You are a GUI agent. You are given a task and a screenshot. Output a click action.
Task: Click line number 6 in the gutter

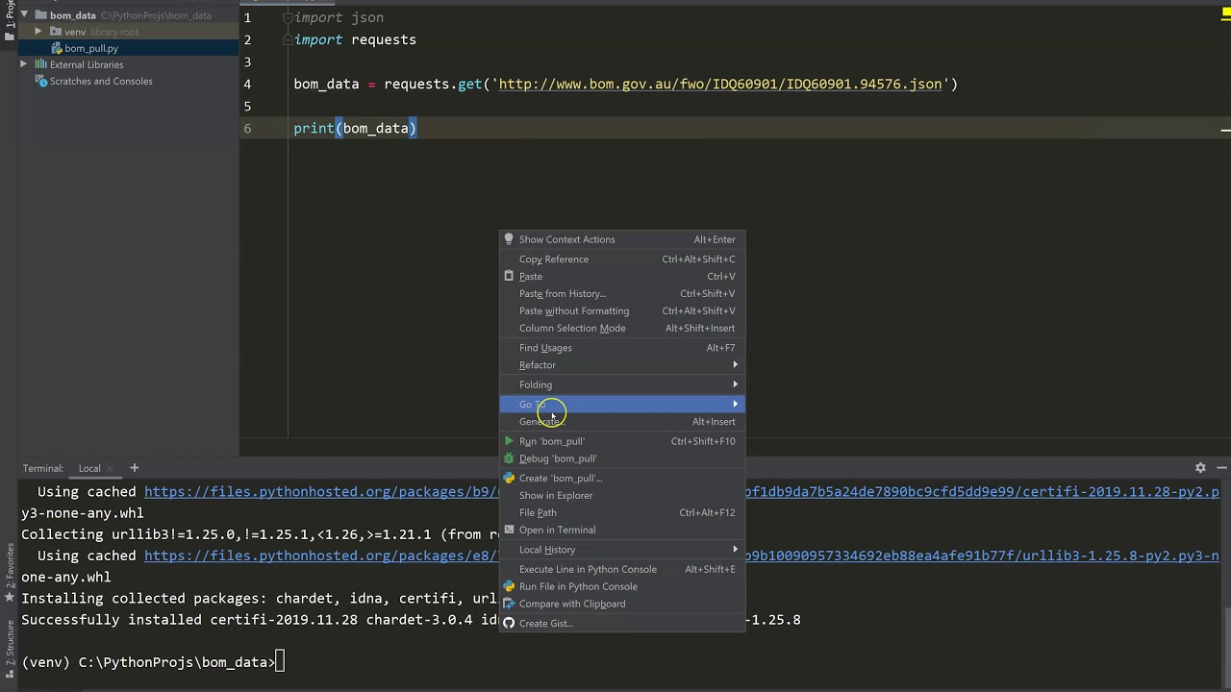point(247,128)
